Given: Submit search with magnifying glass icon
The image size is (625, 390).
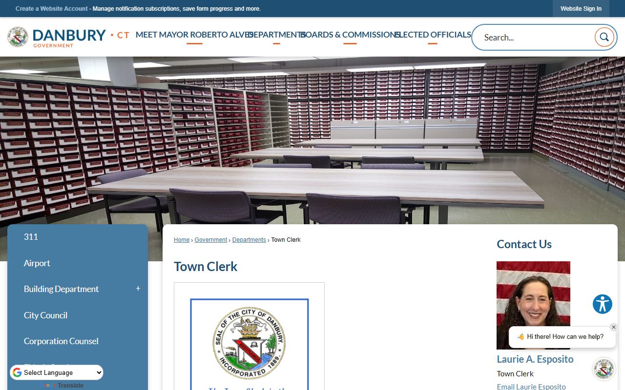Looking at the screenshot, I should pos(604,37).
